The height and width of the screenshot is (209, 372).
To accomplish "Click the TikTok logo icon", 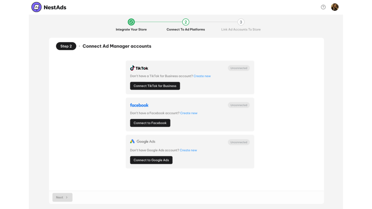I will [x=132, y=68].
